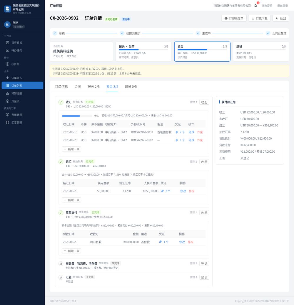Open 核价台 from sidebar

tap(22, 64)
